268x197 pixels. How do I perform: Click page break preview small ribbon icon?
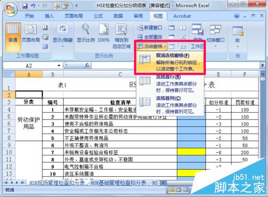45,28
